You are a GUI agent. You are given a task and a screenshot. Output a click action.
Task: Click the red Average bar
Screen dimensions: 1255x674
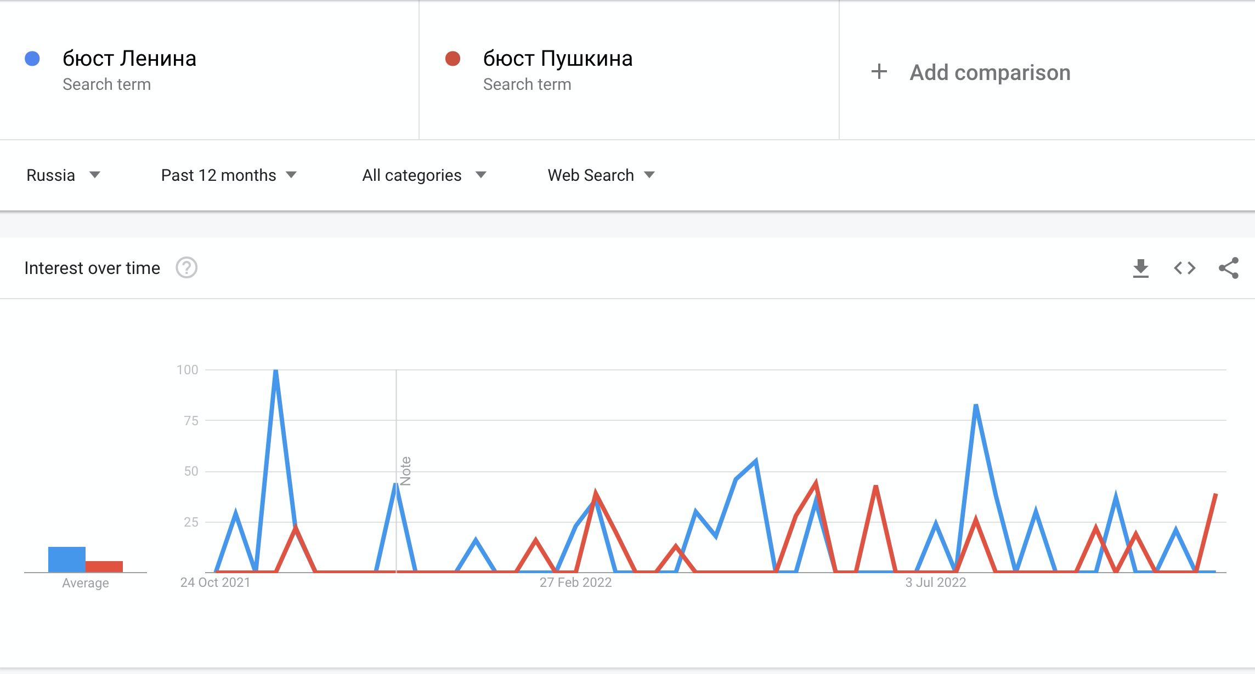(104, 567)
